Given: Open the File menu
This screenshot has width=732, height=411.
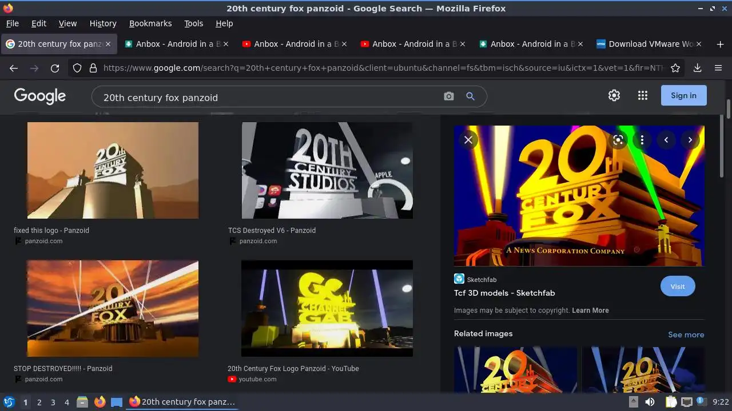Looking at the screenshot, I should (x=13, y=23).
